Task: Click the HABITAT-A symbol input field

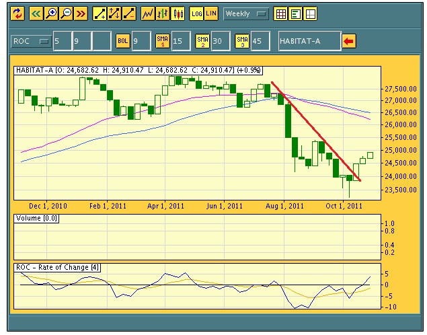Action: pyautogui.click(x=309, y=42)
